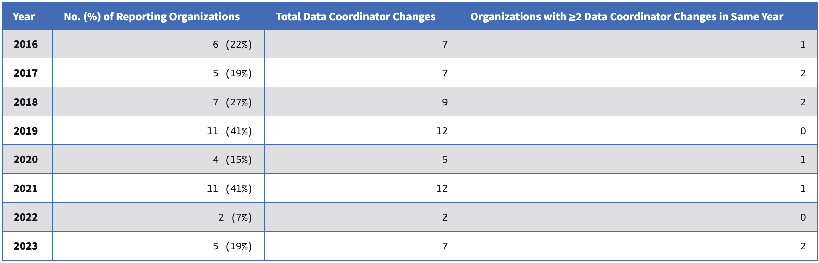This screenshot has width=819, height=263.
Task: Select 2016's total data coordinator changes cell
Action: pyautogui.click(x=444, y=44)
